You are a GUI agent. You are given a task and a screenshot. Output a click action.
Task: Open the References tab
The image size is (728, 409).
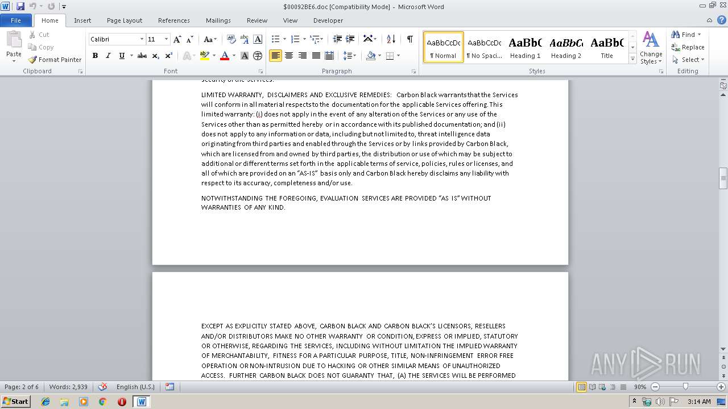pos(174,20)
